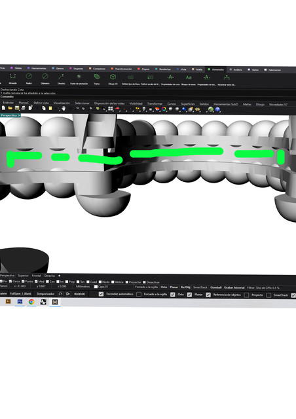Add a viewport tab with plus button
Image resolution: width=296 pixels, height=419 pixels.
click(x=60, y=276)
